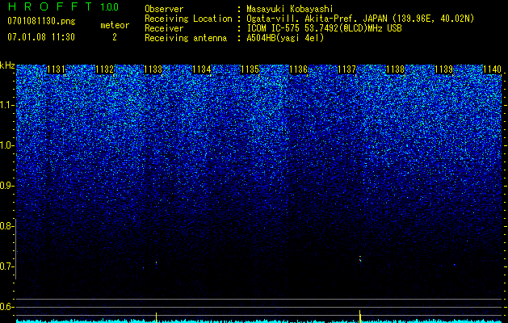
Task: Click time marker 1131
Action: point(56,69)
